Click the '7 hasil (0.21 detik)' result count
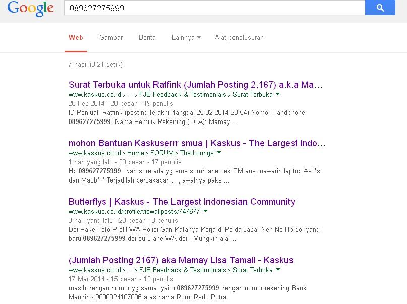407x304 pixels. [x=95, y=65]
